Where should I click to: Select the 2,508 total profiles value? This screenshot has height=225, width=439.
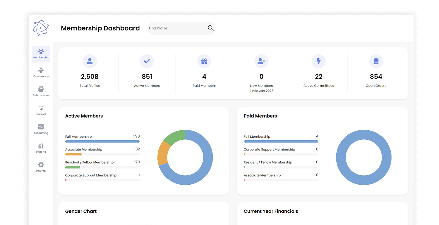tap(90, 77)
